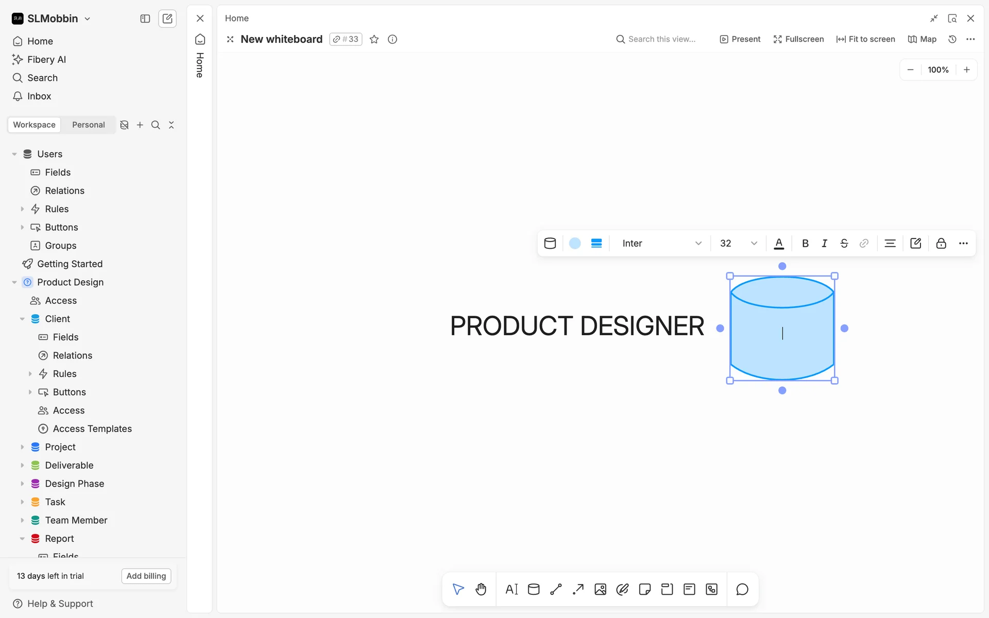Toggle bold text formatting
Image resolution: width=989 pixels, height=618 pixels.
pos(805,244)
